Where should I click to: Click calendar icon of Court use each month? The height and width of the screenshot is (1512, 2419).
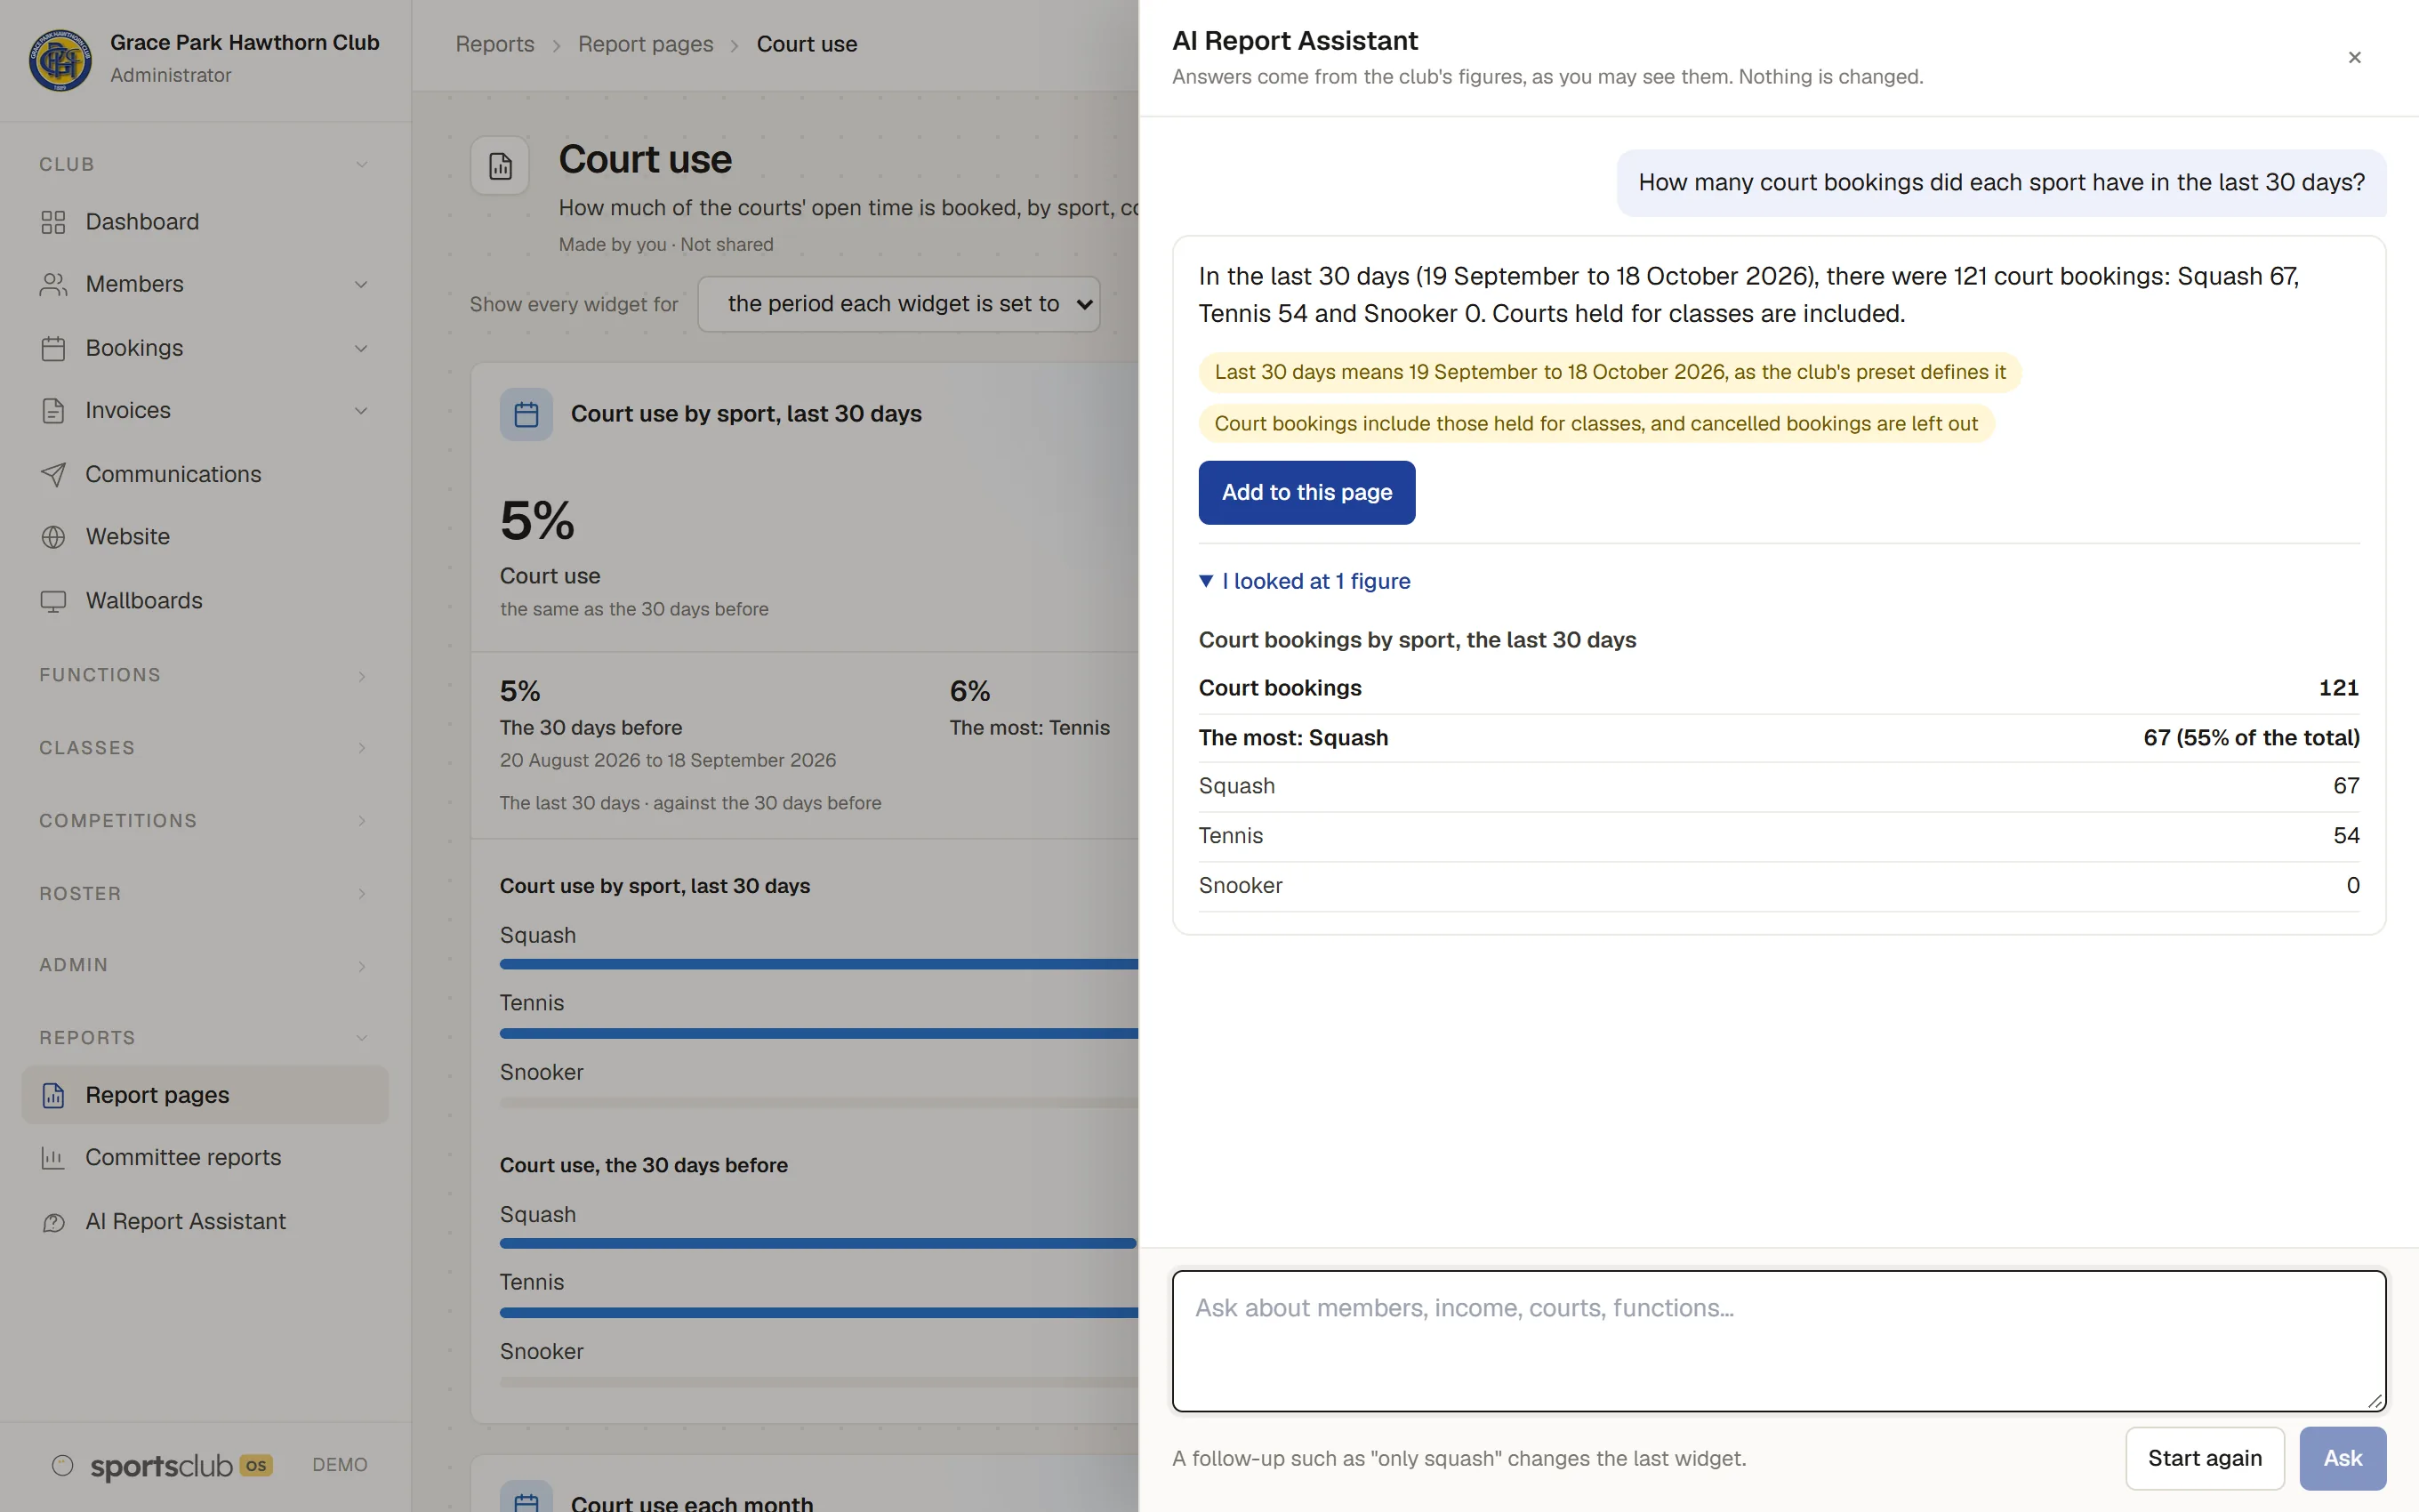[526, 1498]
